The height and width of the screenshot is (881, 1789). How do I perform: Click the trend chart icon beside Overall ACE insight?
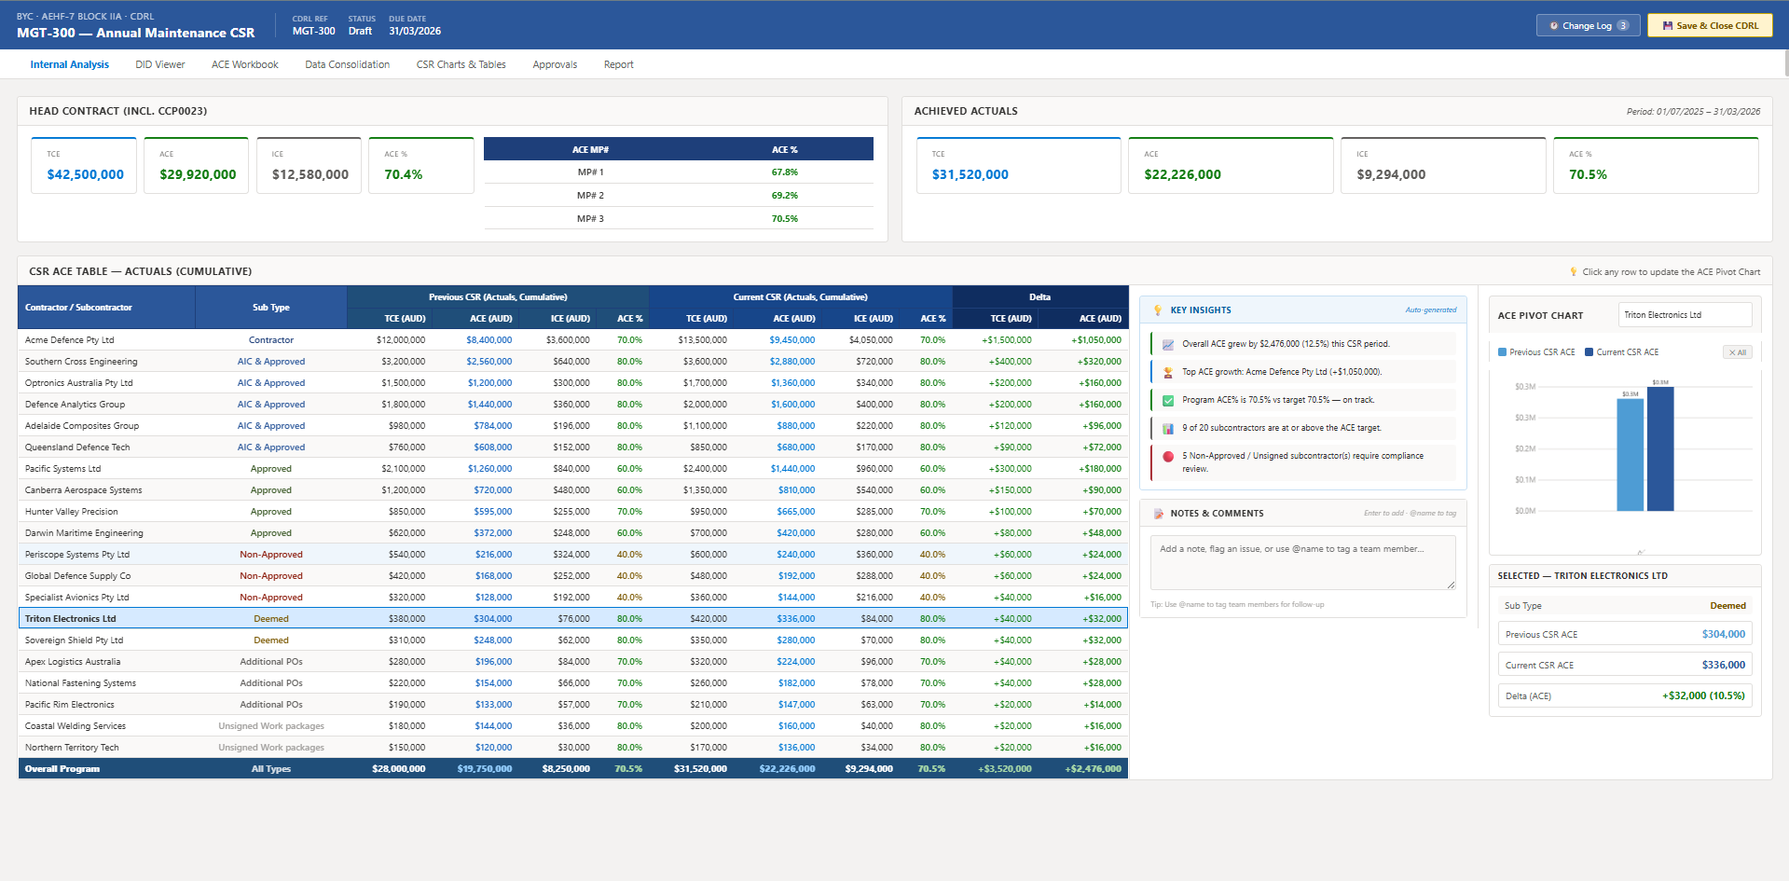pyautogui.click(x=1168, y=344)
